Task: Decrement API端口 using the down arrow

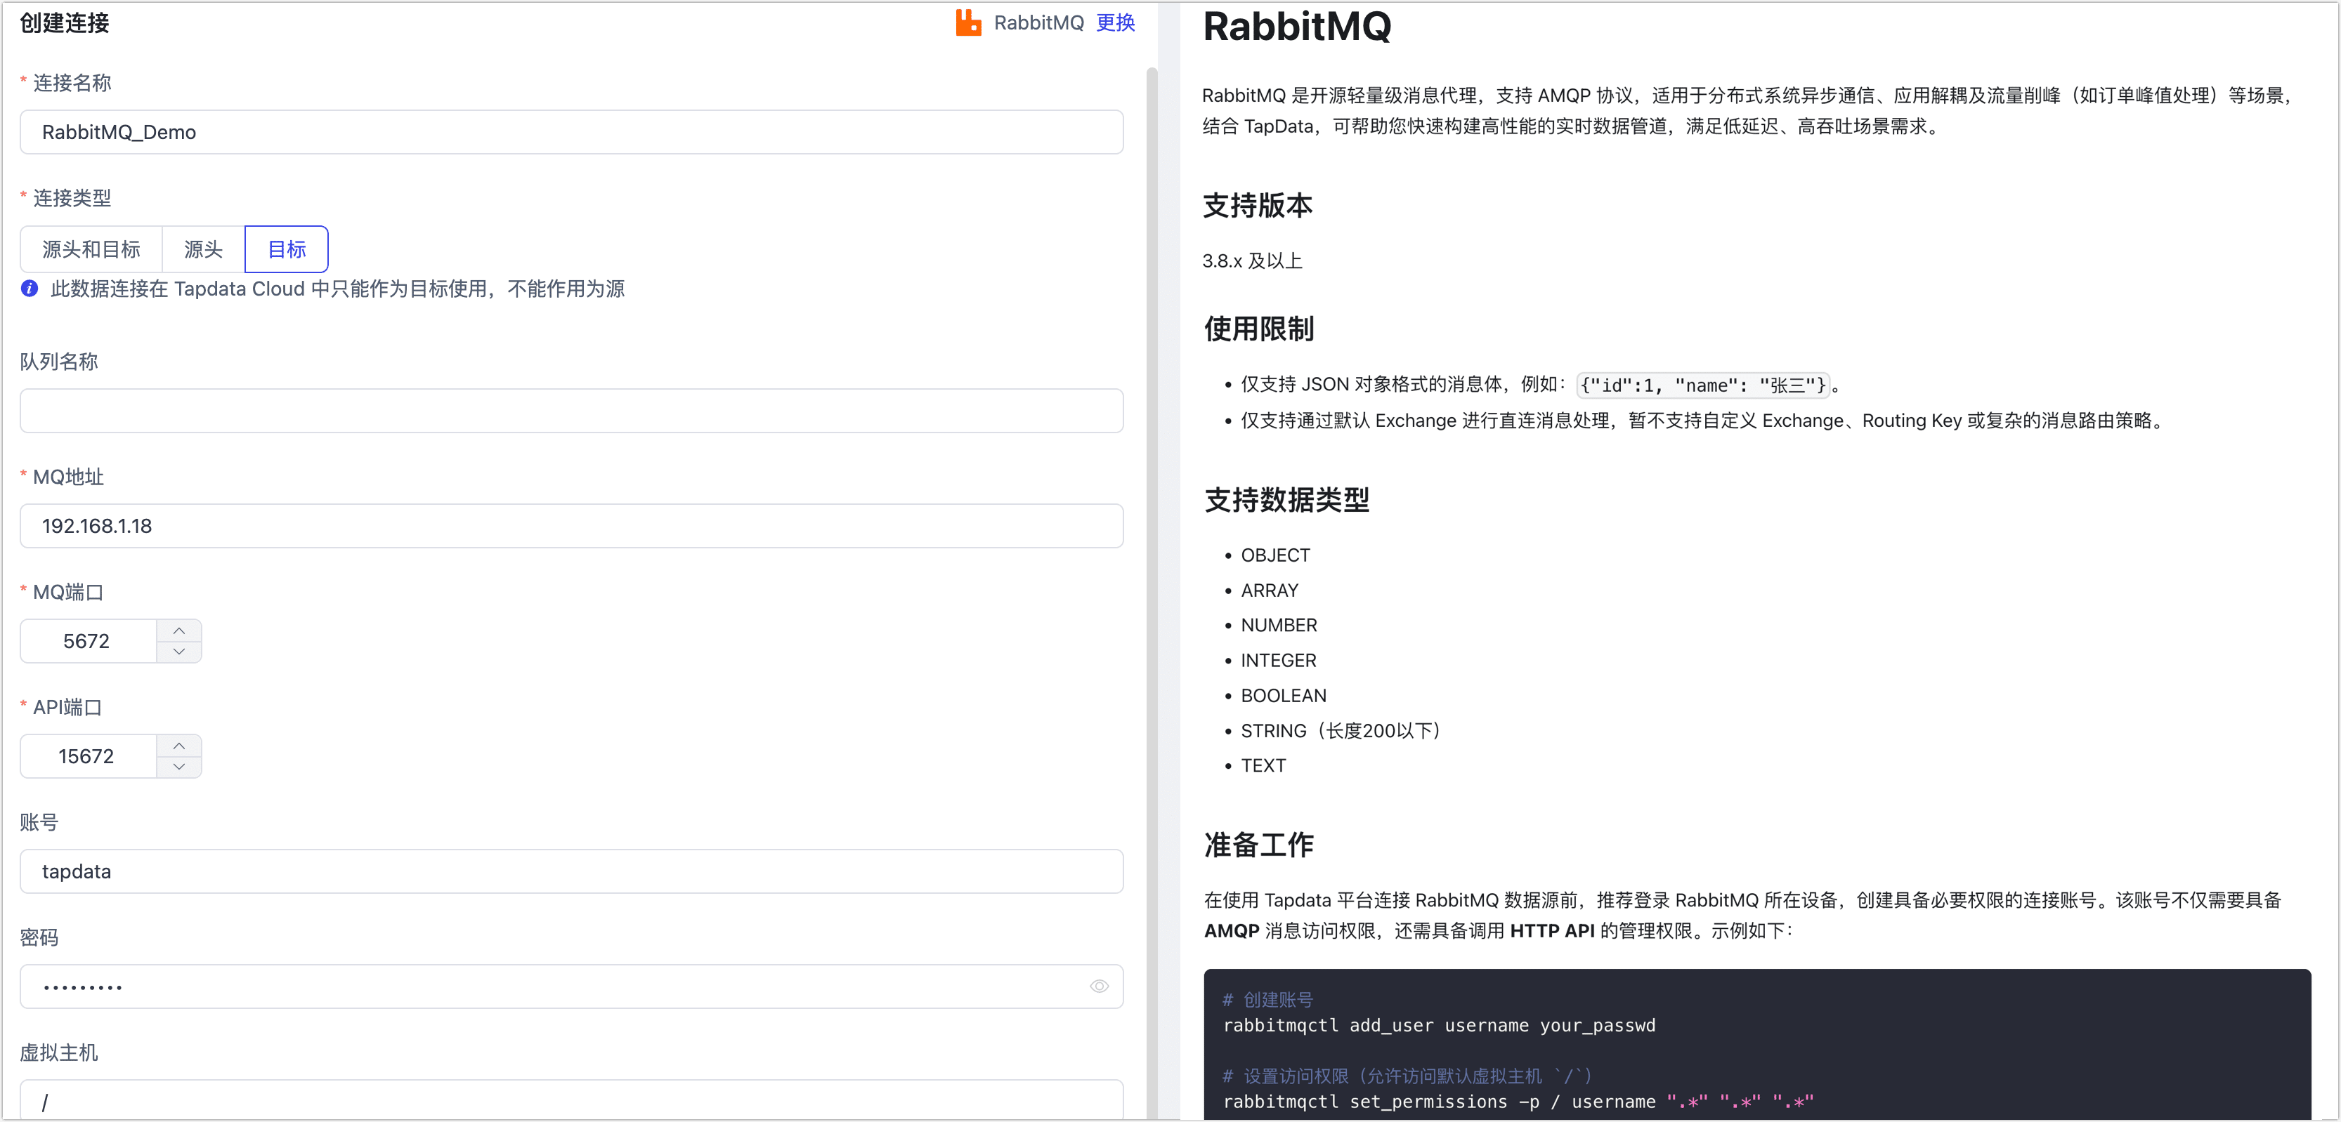Action: [x=179, y=767]
